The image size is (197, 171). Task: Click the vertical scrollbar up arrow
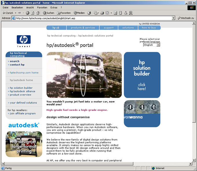pyautogui.click(x=194, y=23)
